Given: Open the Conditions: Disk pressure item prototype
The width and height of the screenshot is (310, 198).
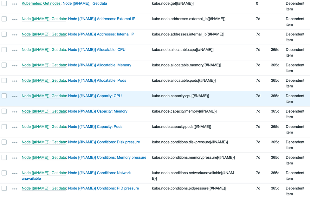Looking at the screenshot, I should 104,142.
